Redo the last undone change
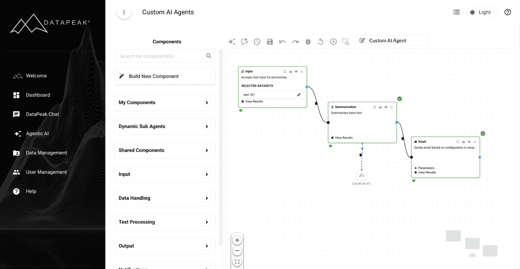The height and width of the screenshot is (269, 520). [295, 42]
